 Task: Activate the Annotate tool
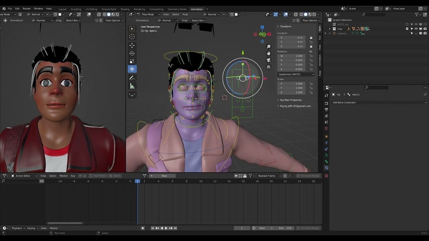(132, 78)
